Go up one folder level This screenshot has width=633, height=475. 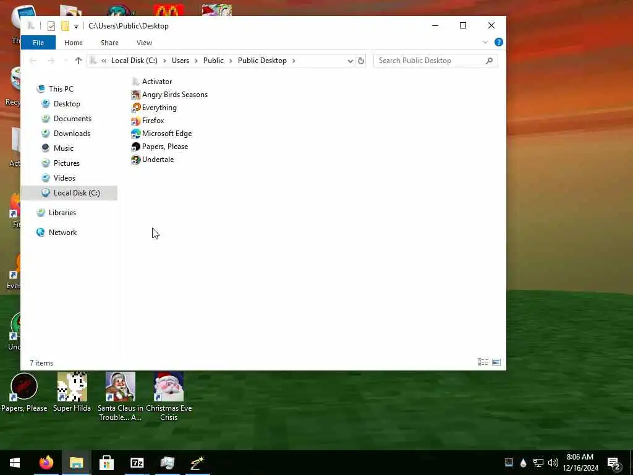[x=79, y=61]
